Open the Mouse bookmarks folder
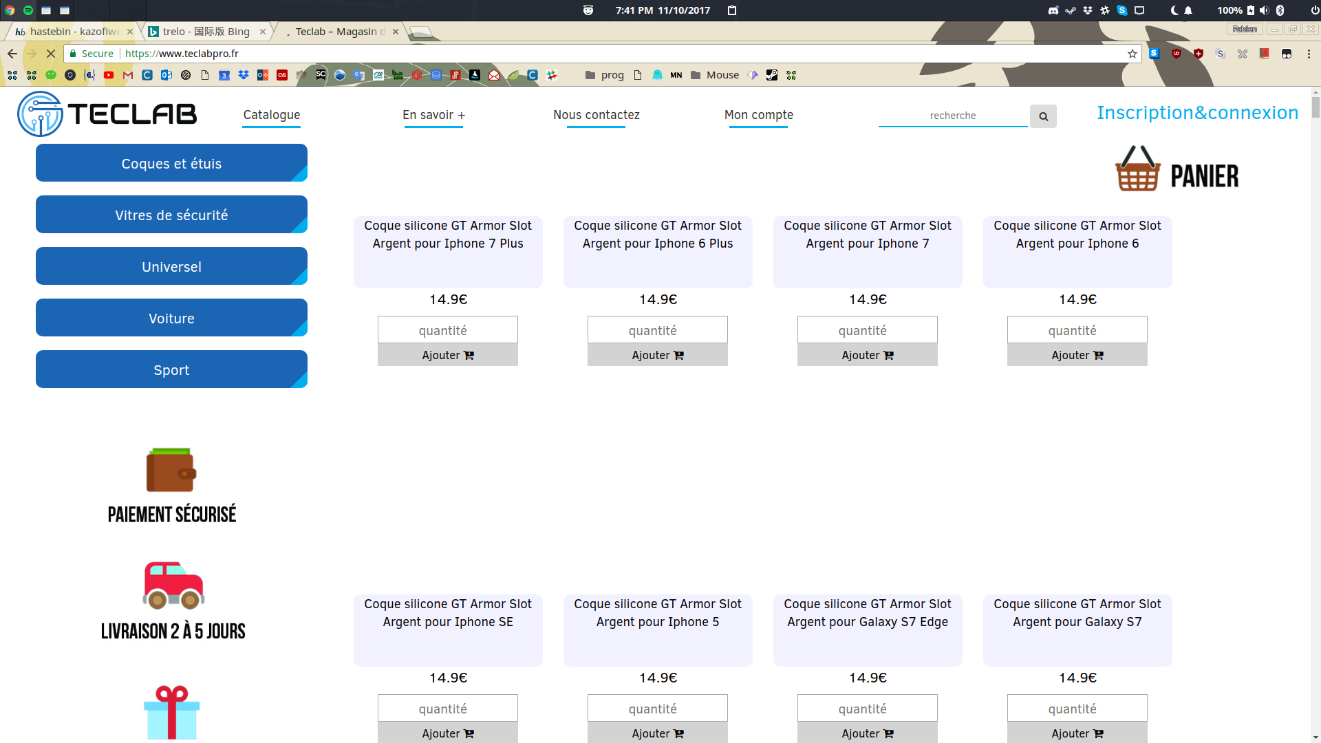This screenshot has height=743, width=1321. [714, 75]
